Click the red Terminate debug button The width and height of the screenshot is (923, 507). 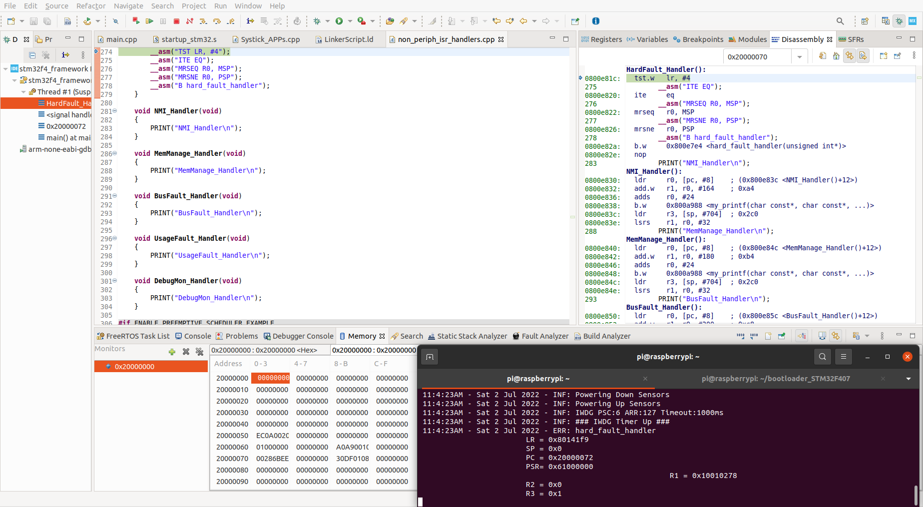176,21
